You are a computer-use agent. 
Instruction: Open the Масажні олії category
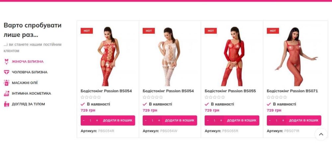[25, 83]
